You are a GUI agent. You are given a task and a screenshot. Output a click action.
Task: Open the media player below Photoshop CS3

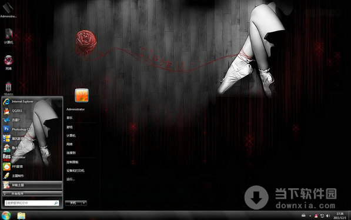pyautogui.click(x=32, y=139)
